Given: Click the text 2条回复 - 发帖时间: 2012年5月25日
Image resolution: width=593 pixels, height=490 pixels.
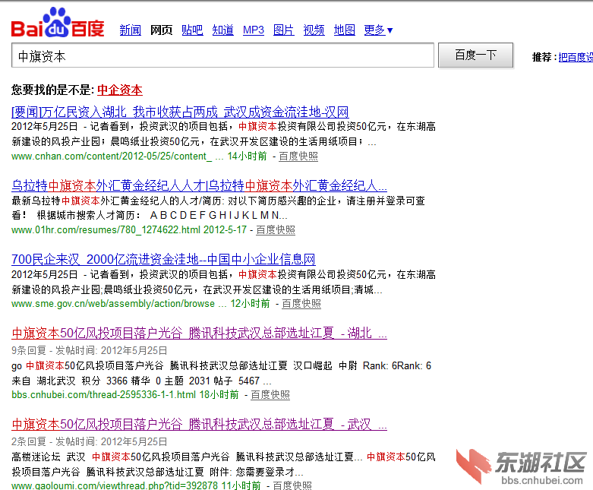Looking at the screenshot, I should point(90,441).
